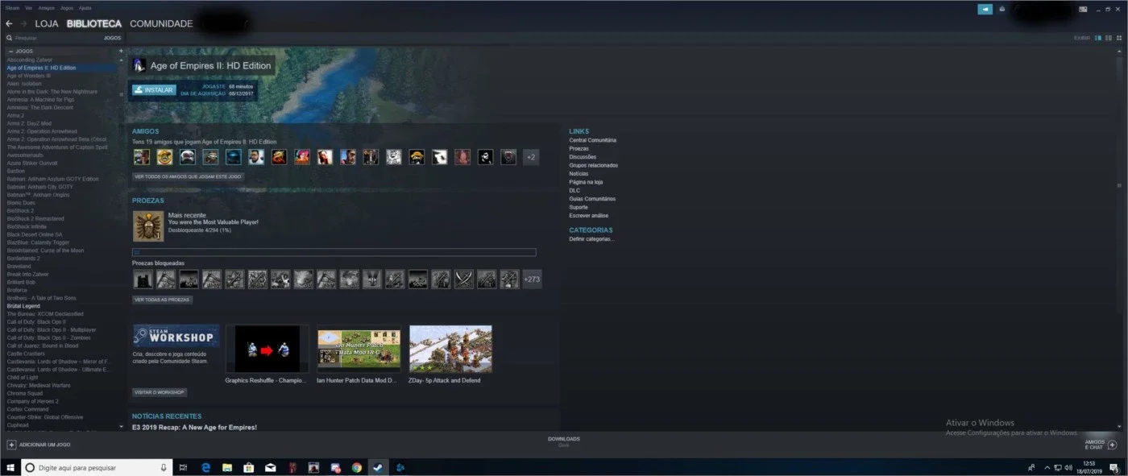This screenshot has width=1128, height=476.
Task: Open the Amigos menu
Action: click(47, 8)
